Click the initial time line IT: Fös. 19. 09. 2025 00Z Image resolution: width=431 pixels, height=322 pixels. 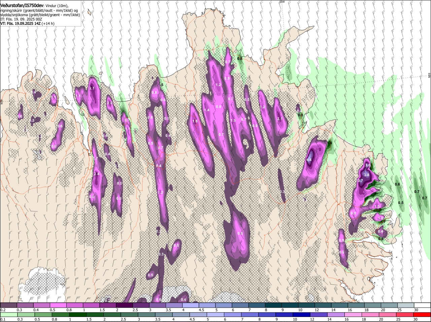pos(21,19)
